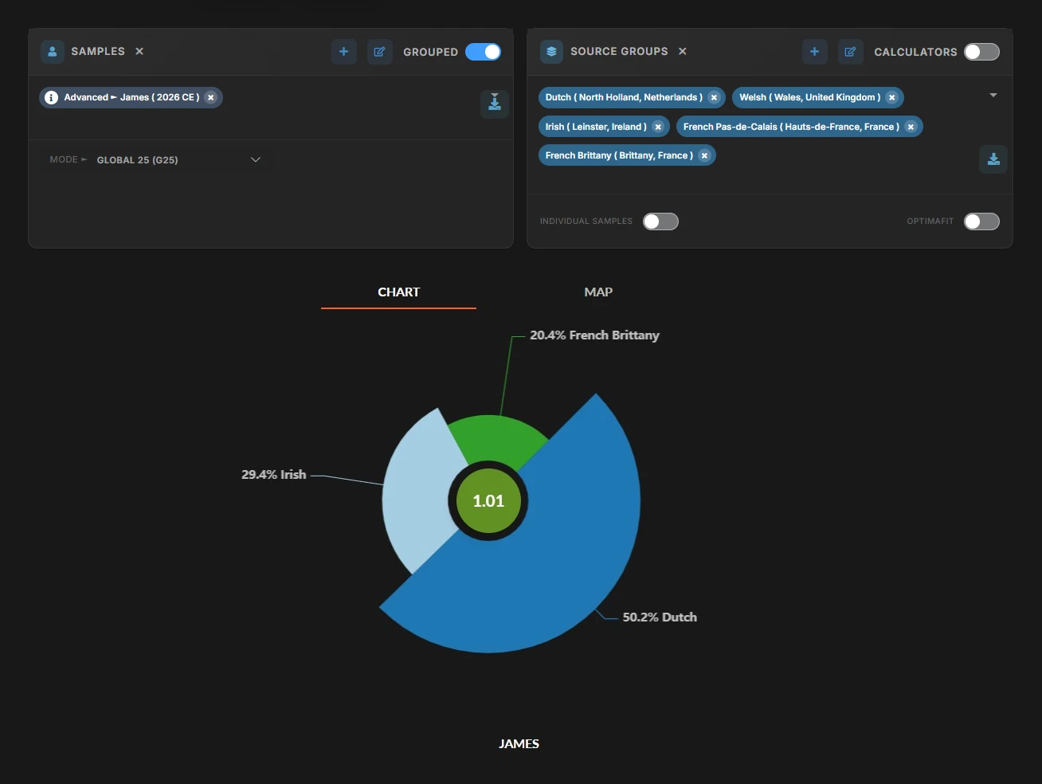Screen dimensions: 1042x784
Task: Click the edit samples pencil icon
Action: pos(379,52)
